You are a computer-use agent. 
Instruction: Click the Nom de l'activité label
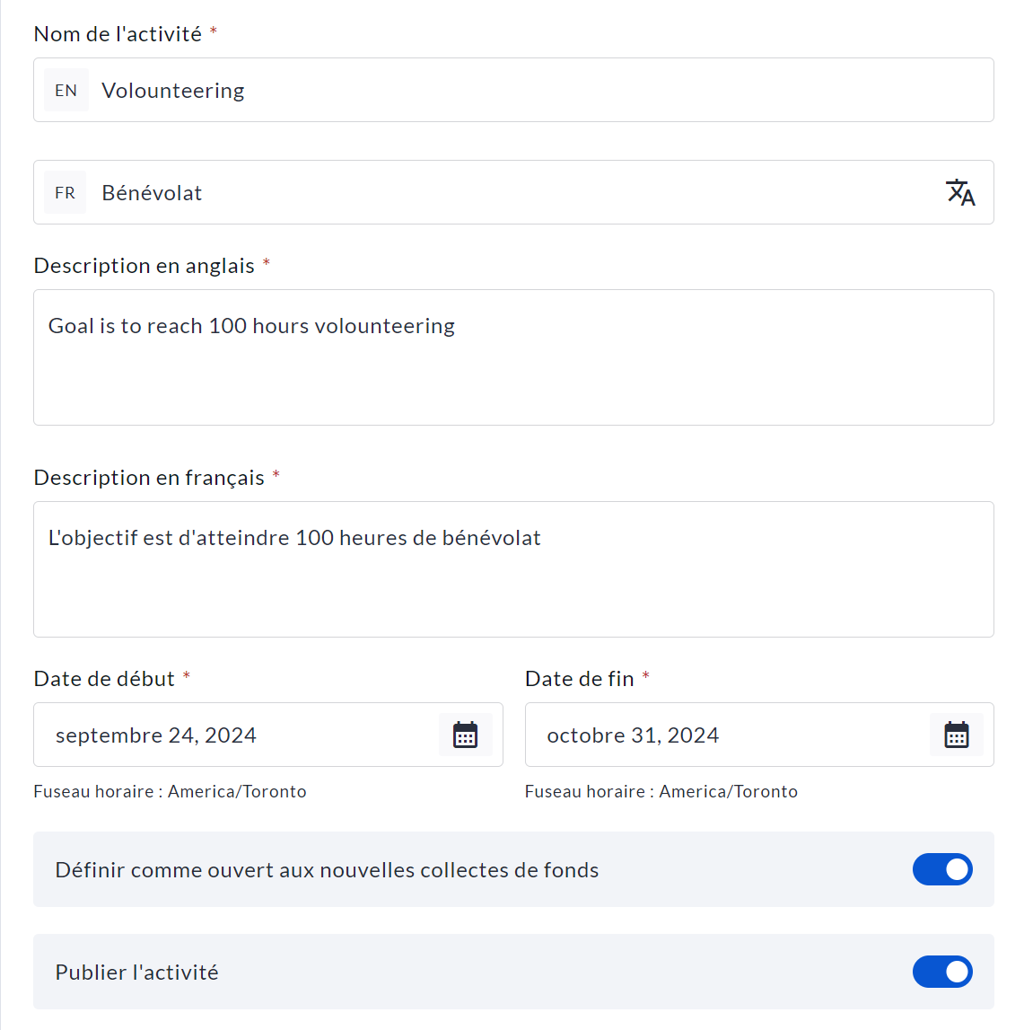point(118,34)
